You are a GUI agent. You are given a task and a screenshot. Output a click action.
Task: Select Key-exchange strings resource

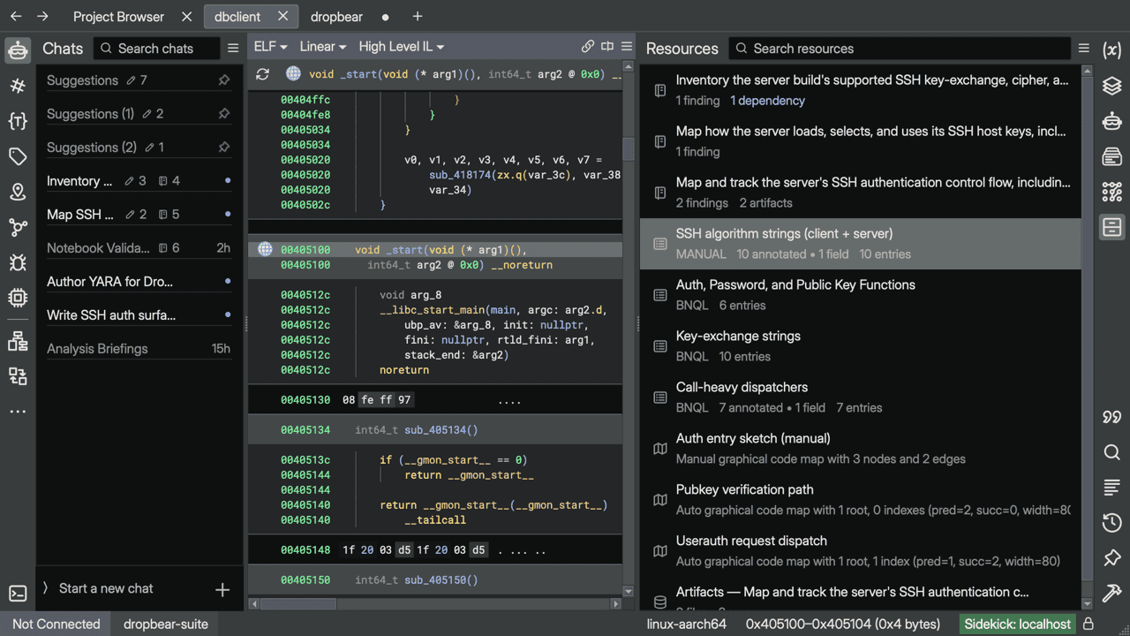click(861, 346)
